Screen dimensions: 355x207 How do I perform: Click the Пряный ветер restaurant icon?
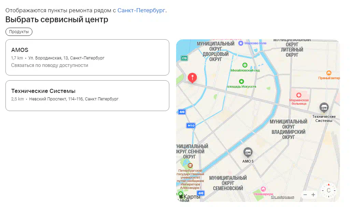pyautogui.click(x=329, y=73)
